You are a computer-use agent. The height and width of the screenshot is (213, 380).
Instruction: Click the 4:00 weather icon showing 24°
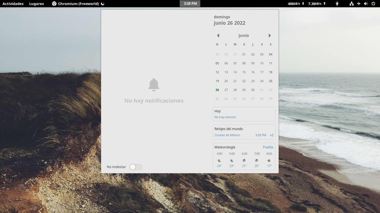pos(219,161)
